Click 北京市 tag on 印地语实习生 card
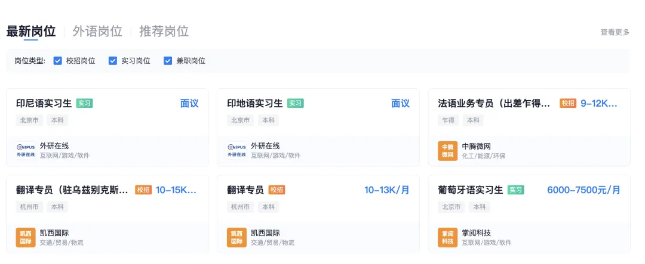This screenshot has height=264, width=645. 240,120
